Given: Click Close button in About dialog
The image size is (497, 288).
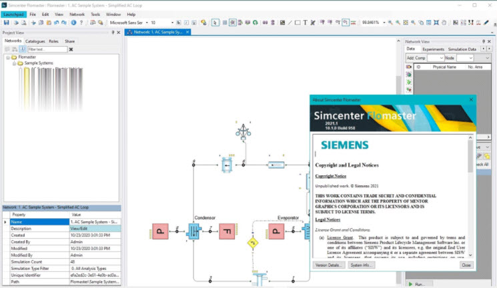Looking at the screenshot, I should [466, 265].
